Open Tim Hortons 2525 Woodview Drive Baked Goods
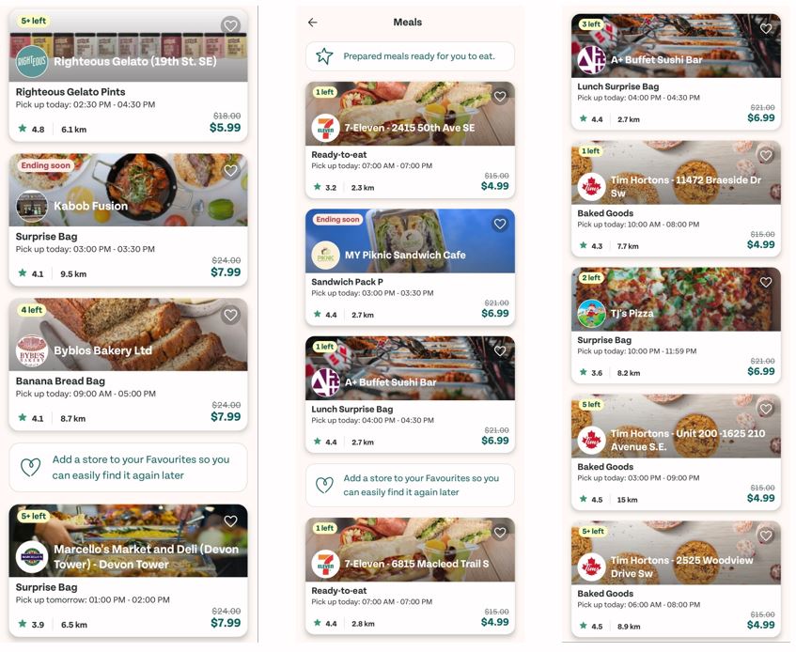 pyautogui.click(x=677, y=579)
